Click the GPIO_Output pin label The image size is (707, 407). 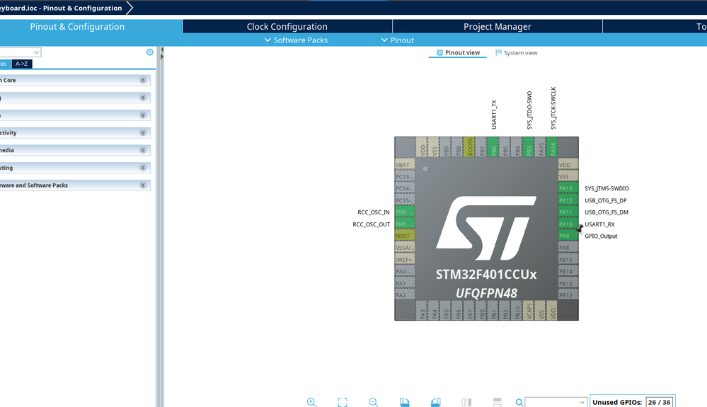coord(601,236)
